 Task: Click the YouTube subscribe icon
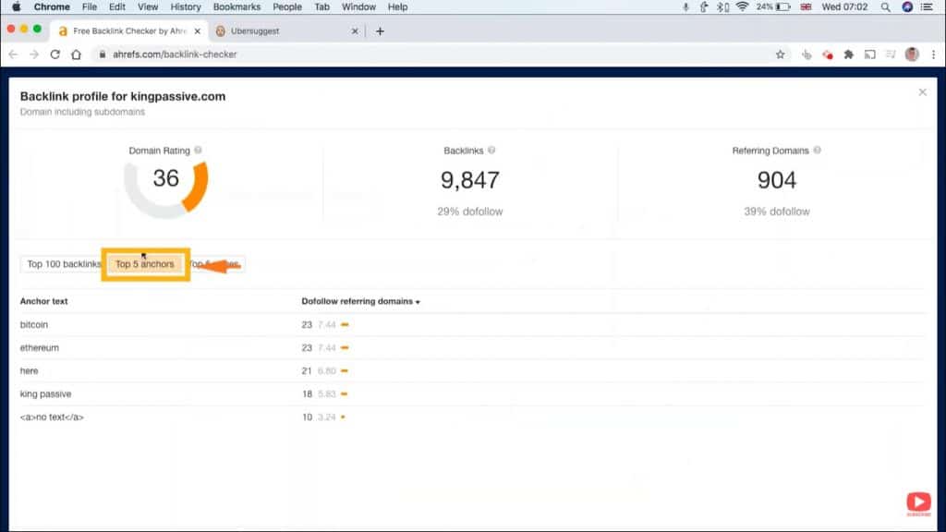918,502
